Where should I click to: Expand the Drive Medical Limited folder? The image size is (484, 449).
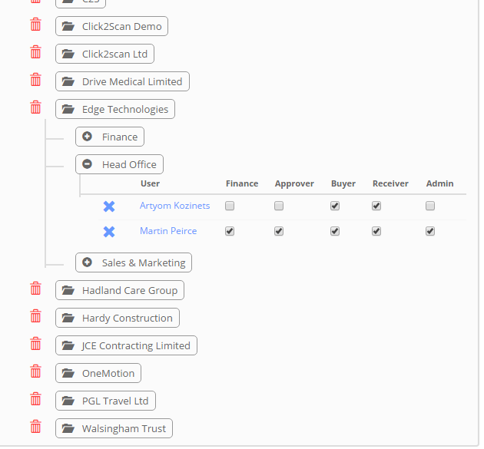(x=122, y=81)
